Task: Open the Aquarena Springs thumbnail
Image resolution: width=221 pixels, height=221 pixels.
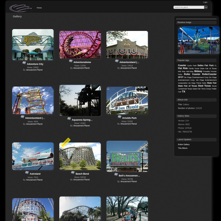Action: [80, 100]
